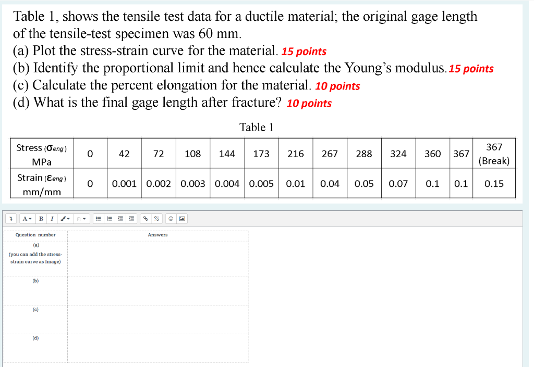Open the text color brush dropdown

click(65, 219)
